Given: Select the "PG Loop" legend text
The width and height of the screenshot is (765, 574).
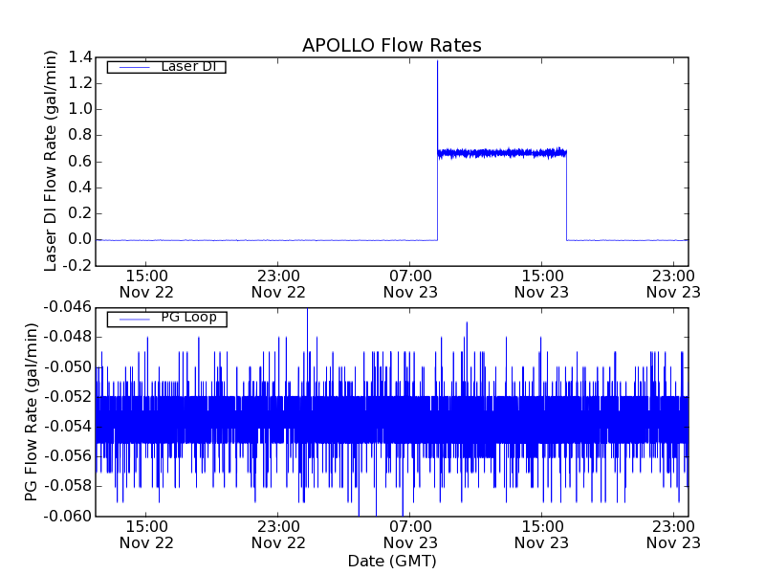Looking at the screenshot, I should click(188, 318).
